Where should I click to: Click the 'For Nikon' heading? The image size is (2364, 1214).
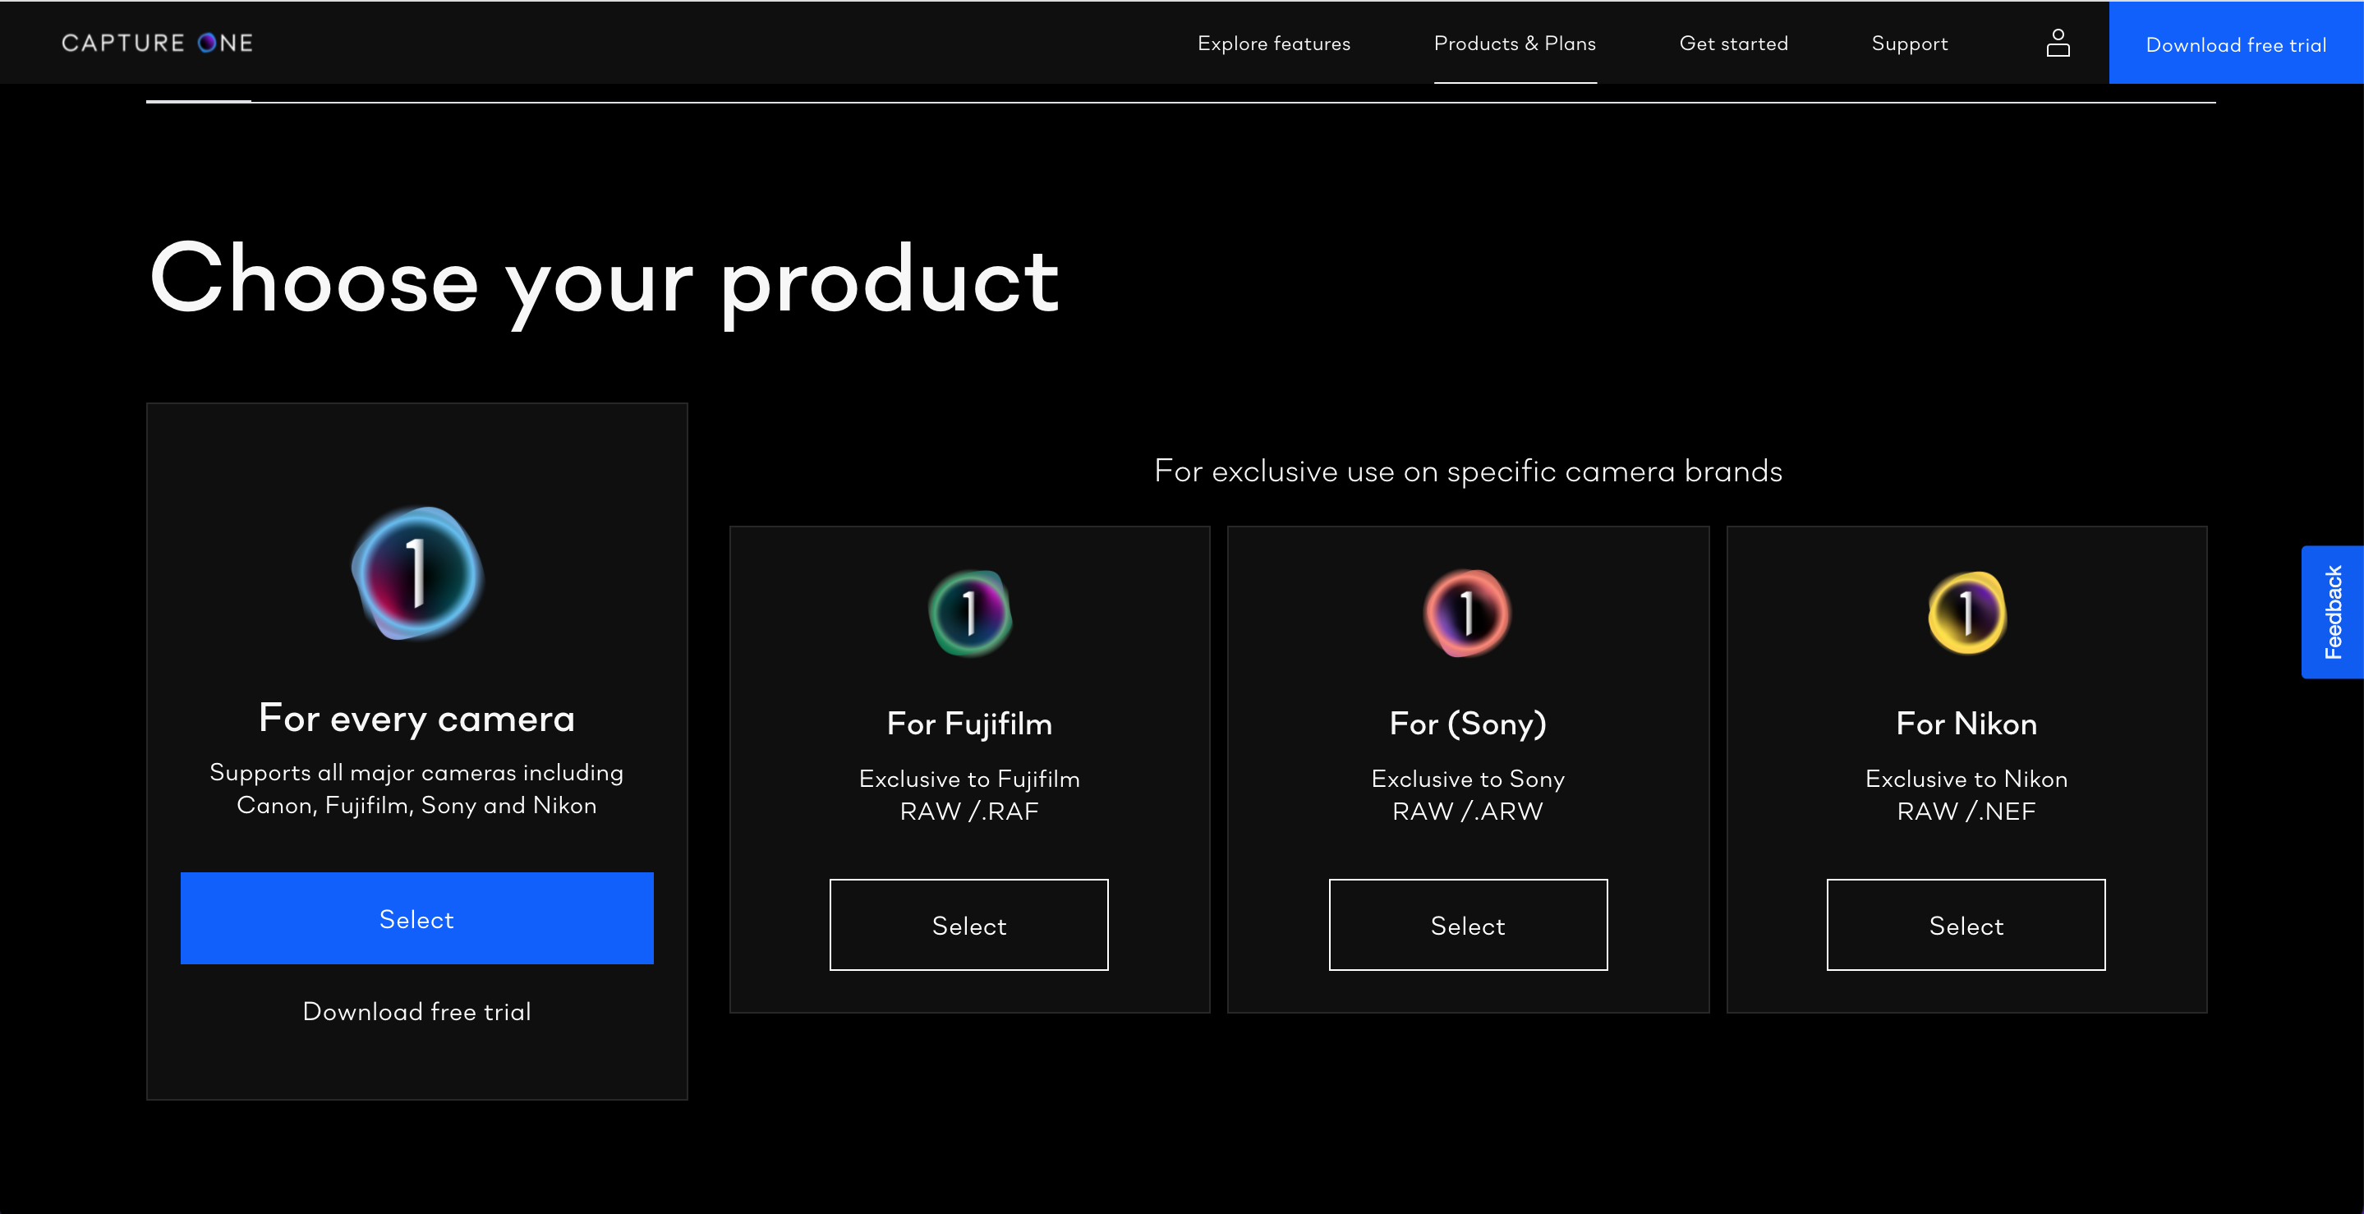tap(1966, 724)
